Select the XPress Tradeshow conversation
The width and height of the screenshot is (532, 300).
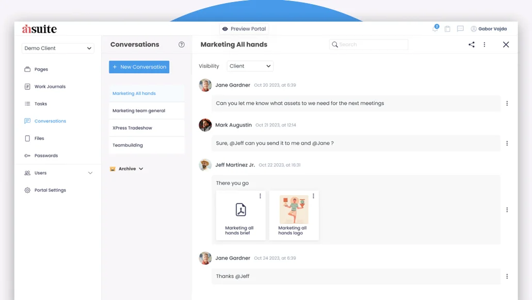point(133,128)
